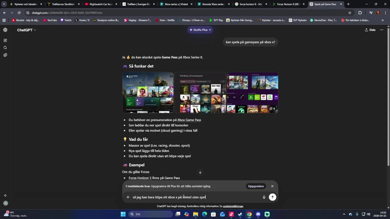Open the first Xbox dashboard thumbnail
The height and width of the screenshot is (219, 390).
[x=148, y=92]
